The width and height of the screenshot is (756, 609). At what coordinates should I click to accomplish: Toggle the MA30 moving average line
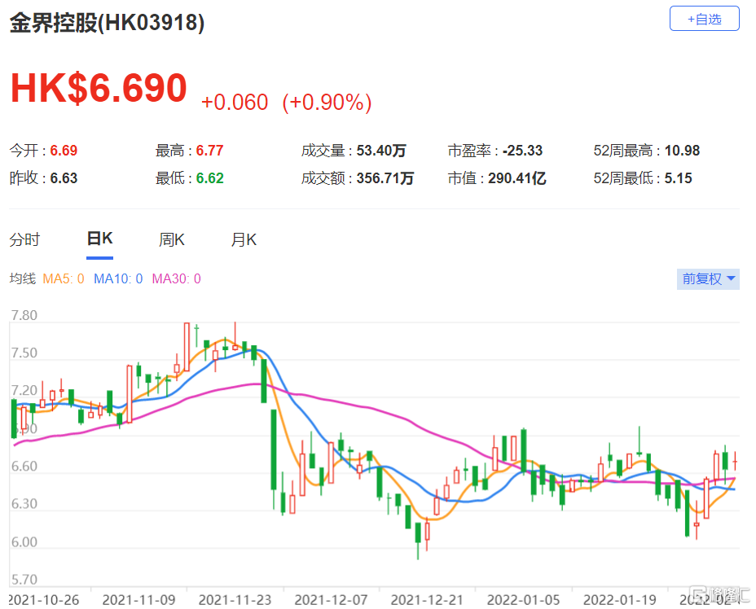(x=176, y=279)
